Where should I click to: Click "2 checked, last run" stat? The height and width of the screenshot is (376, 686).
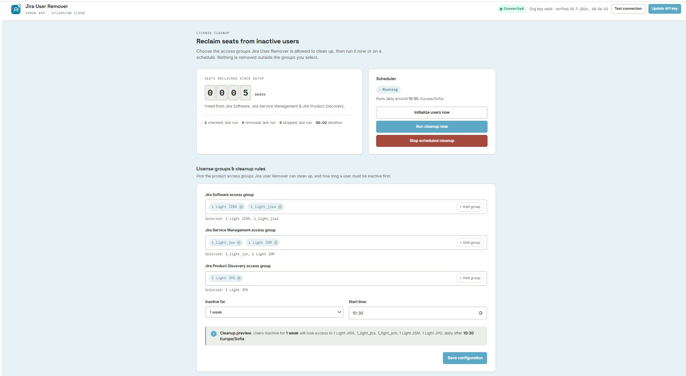[x=221, y=123]
